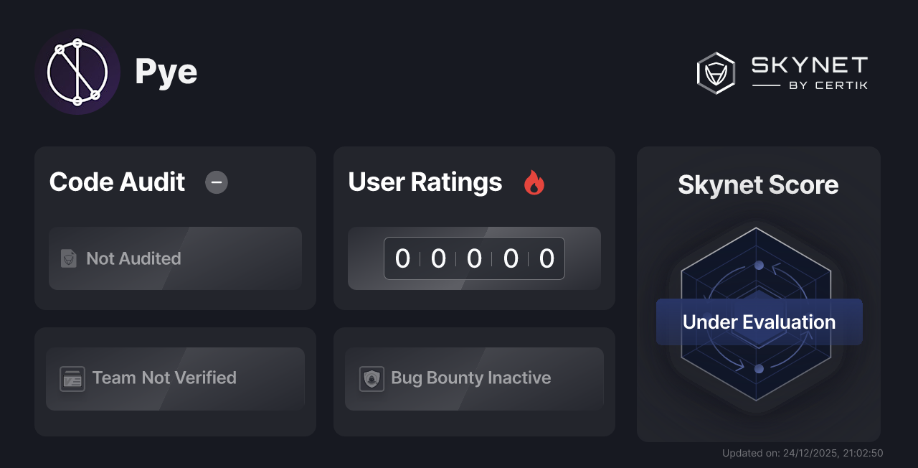Click the shield icon beside Not Audited
This screenshot has height=468, width=918.
[x=68, y=258]
